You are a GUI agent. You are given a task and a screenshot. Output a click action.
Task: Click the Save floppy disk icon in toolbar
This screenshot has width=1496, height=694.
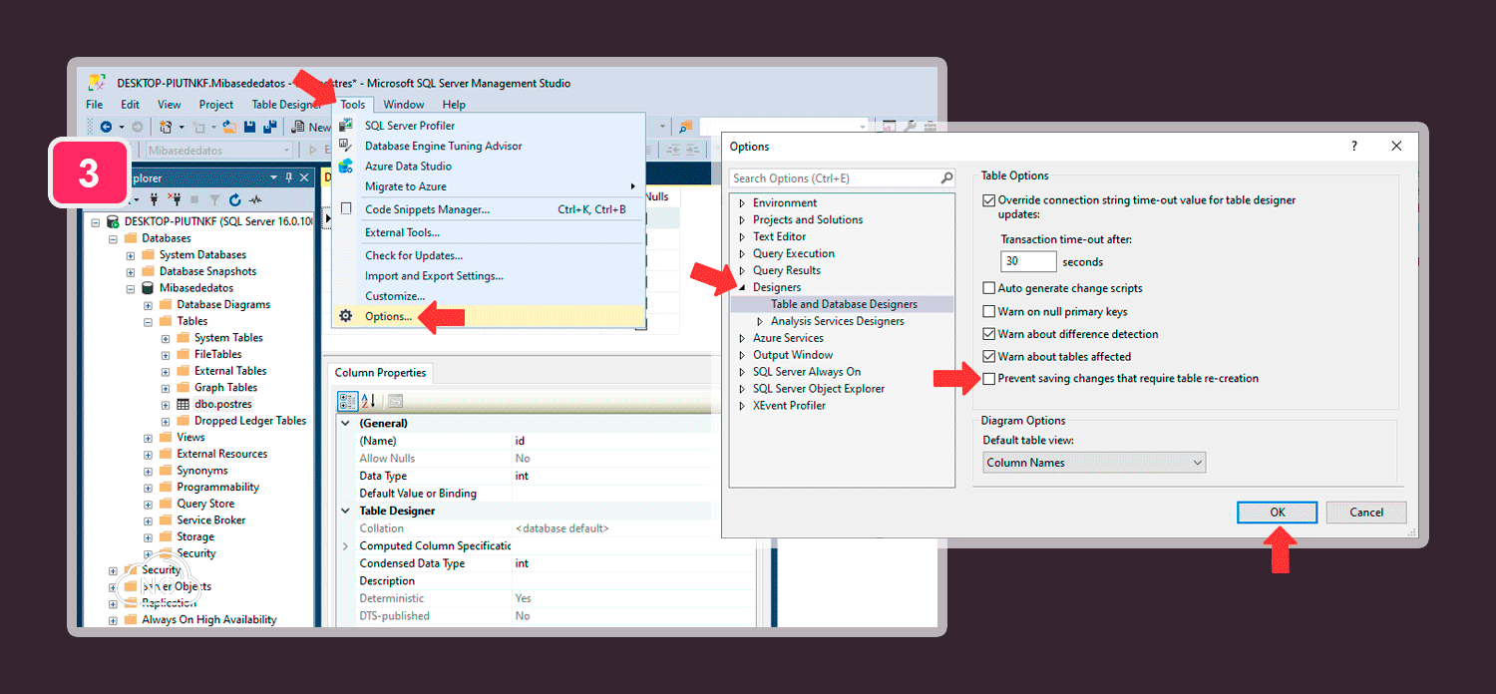tap(250, 127)
